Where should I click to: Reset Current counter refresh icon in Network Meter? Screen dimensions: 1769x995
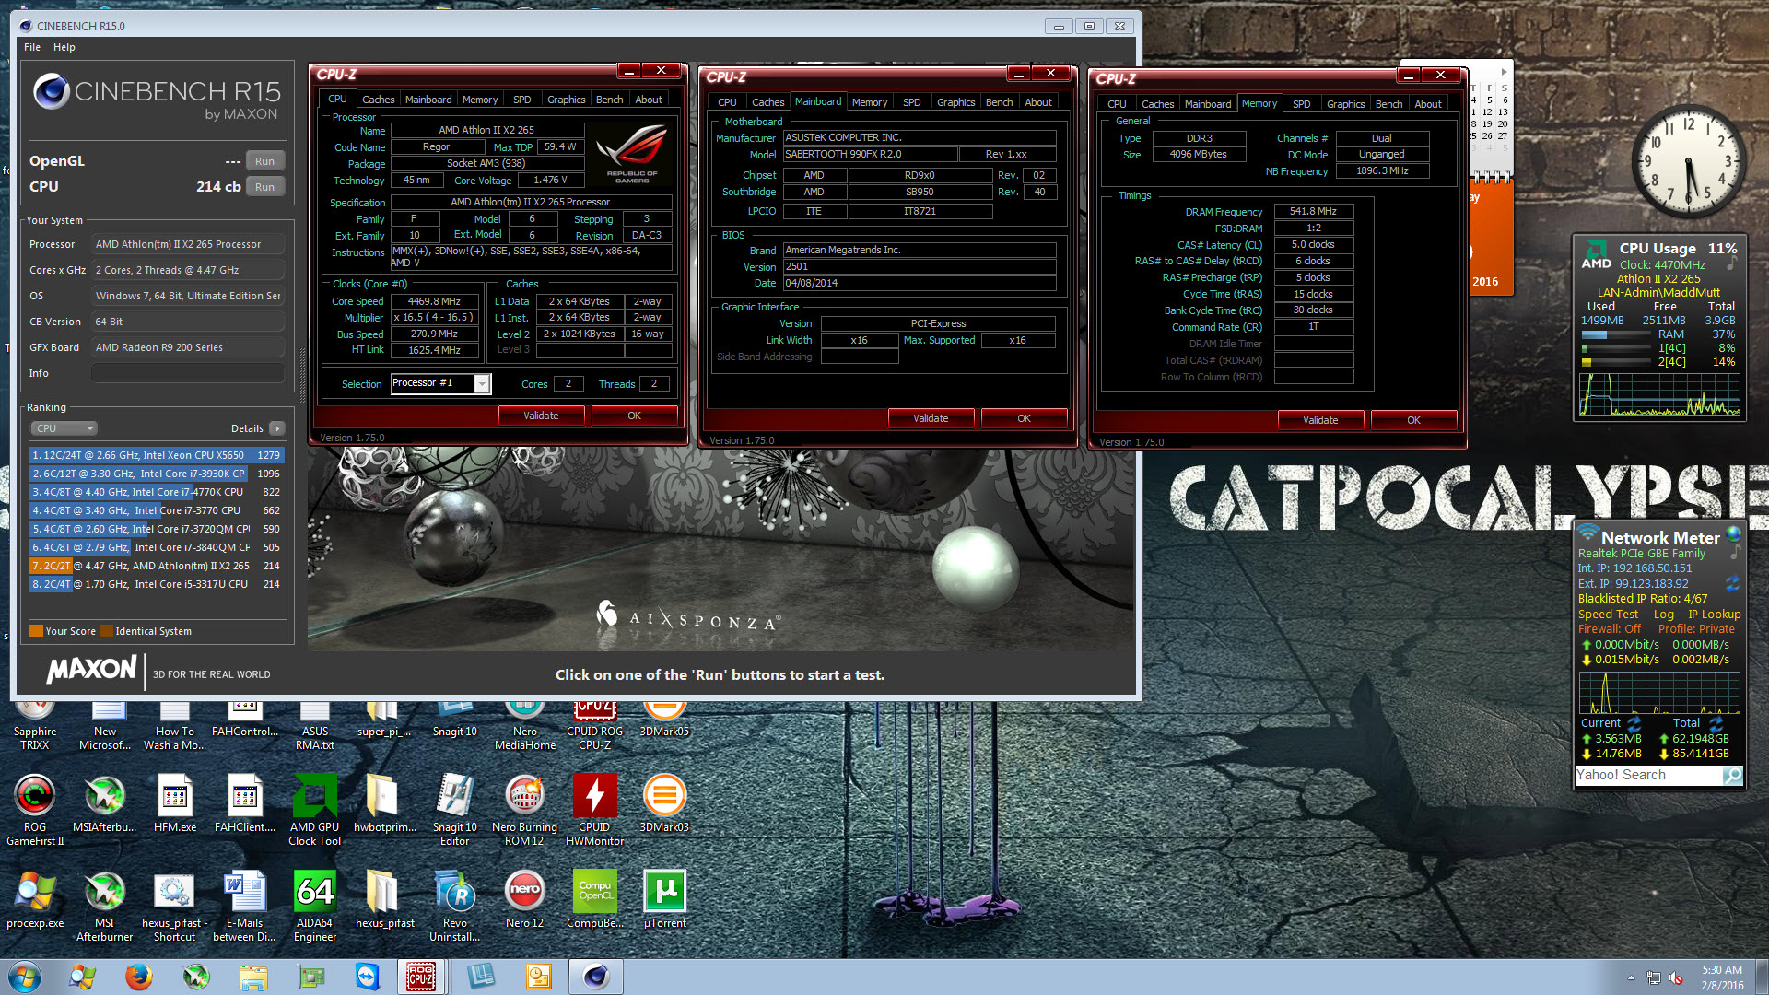[1634, 723]
